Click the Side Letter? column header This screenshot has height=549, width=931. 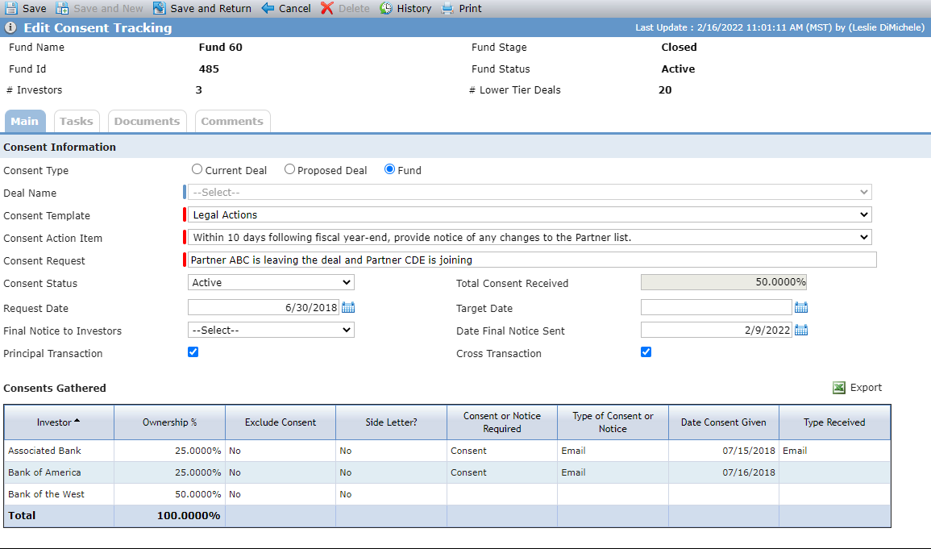point(391,422)
